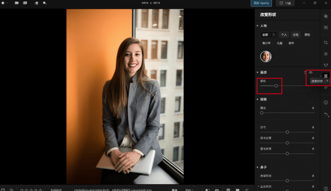Open the folder browse icon

click(x=17, y=3)
